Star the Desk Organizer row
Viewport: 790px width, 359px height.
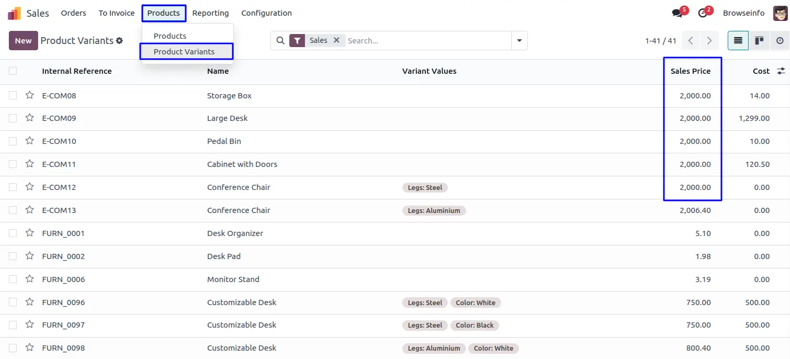[x=30, y=233]
